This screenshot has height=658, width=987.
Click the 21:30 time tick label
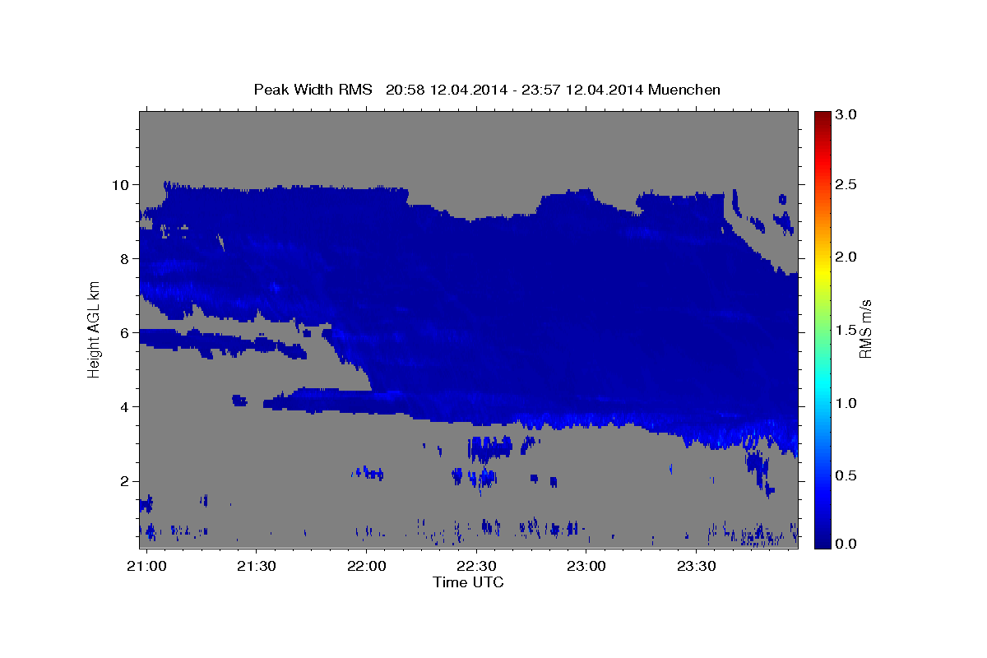coord(256,567)
